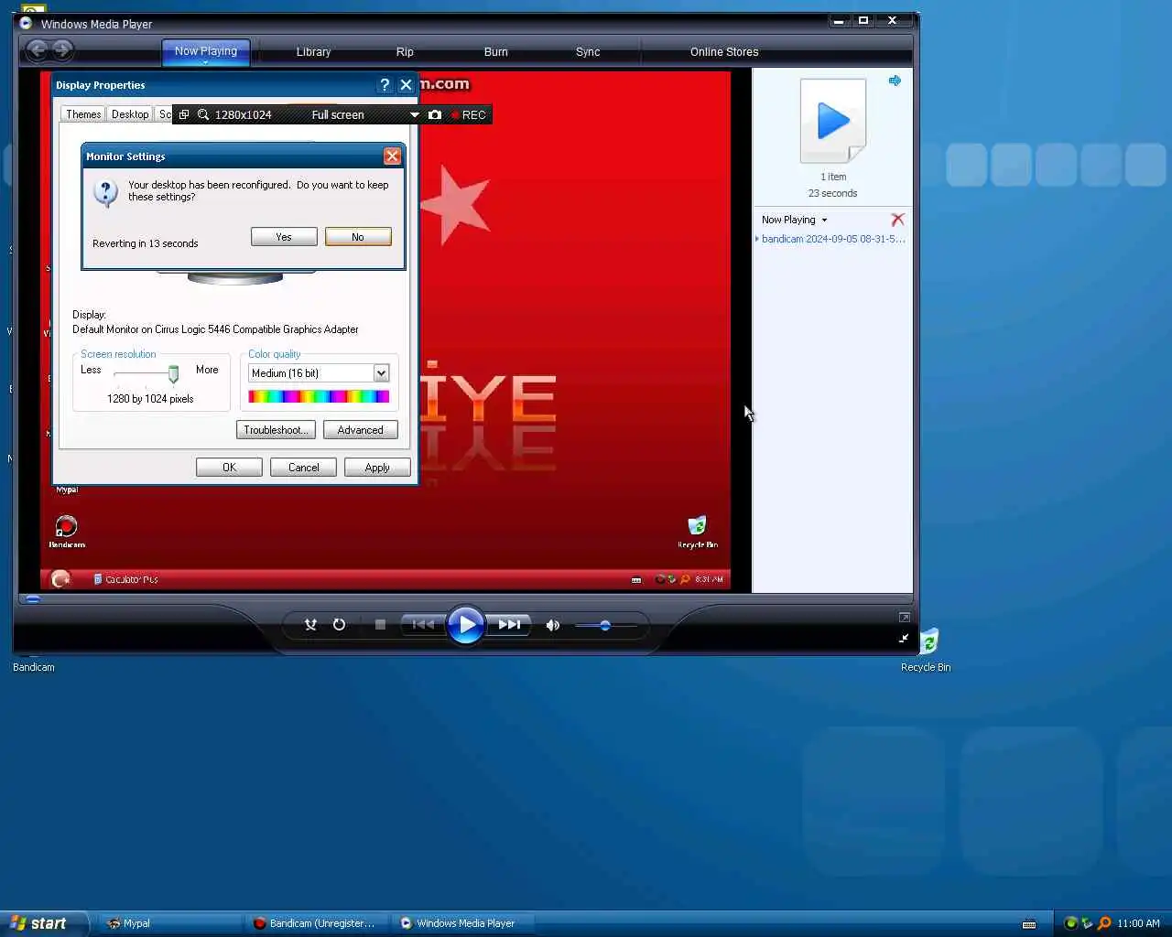Viewport: 1172px width, 937px height.
Task: Click the Bandicam magnifier search icon
Action: pyautogui.click(x=203, y=115)
